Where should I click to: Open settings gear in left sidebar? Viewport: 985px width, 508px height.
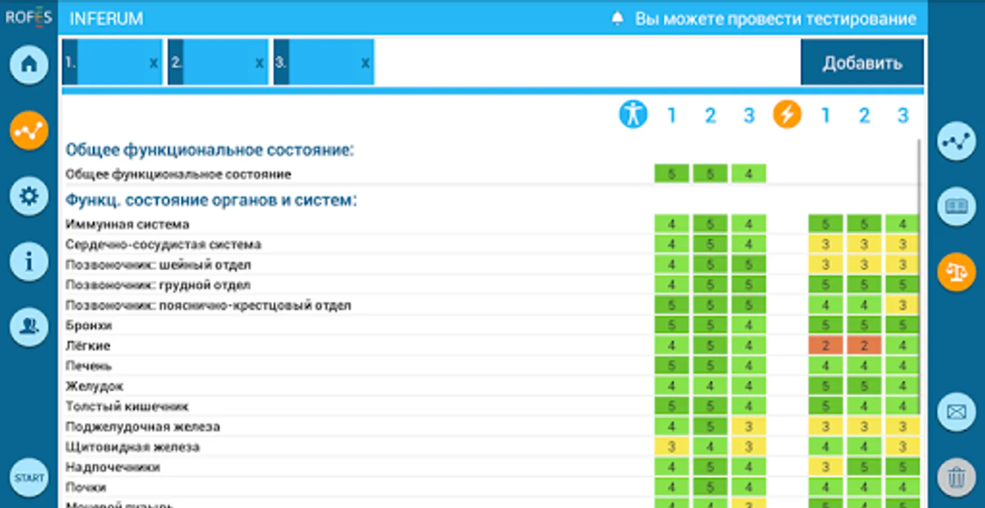(29, 196)
